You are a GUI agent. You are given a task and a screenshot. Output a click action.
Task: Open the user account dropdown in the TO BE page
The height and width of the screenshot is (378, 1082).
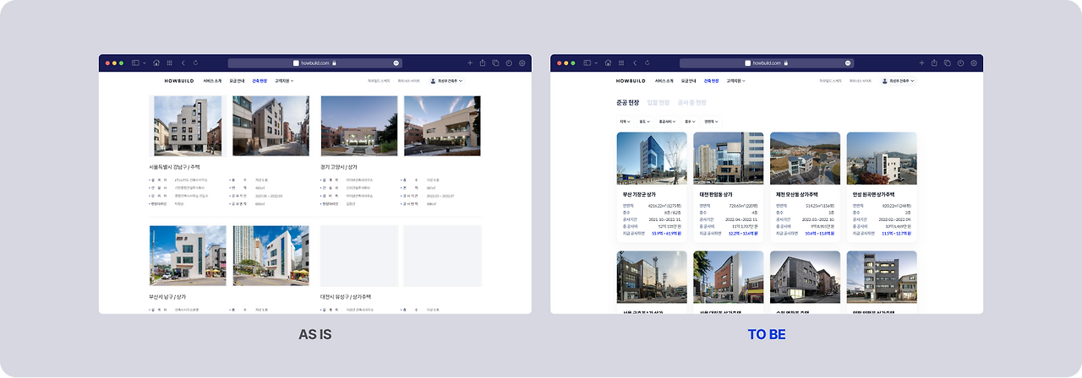coord(898,81)
